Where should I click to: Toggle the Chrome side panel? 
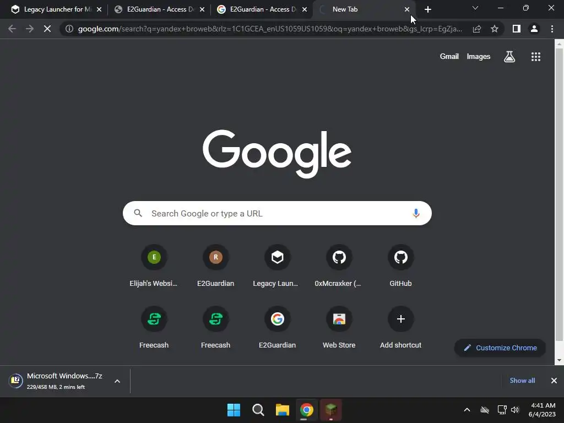tap(516, 29)
